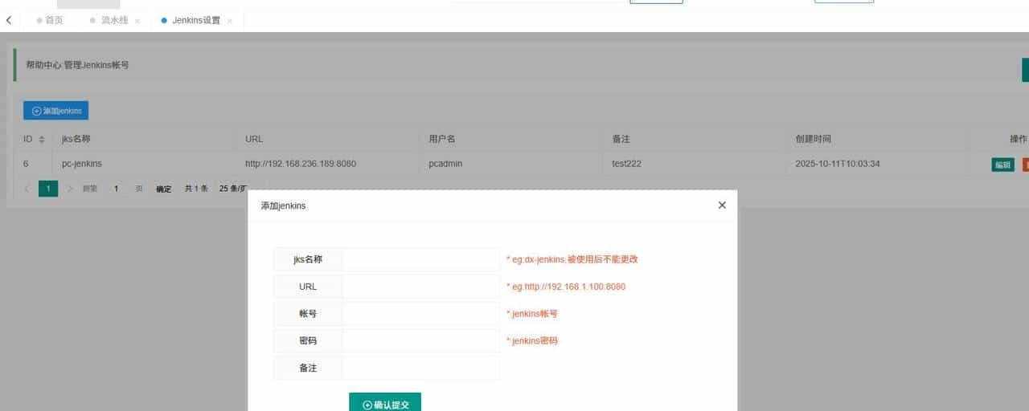1029x411 pixels.
Task: Close the Jenkins设置 tab via its x
Action: click(x=230, y=21)
